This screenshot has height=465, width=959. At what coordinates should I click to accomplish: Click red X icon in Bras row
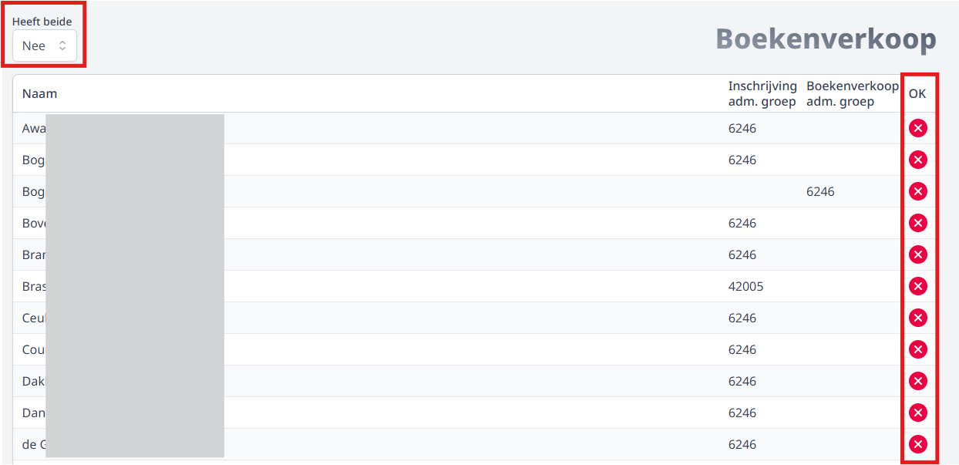click(917, 286)
